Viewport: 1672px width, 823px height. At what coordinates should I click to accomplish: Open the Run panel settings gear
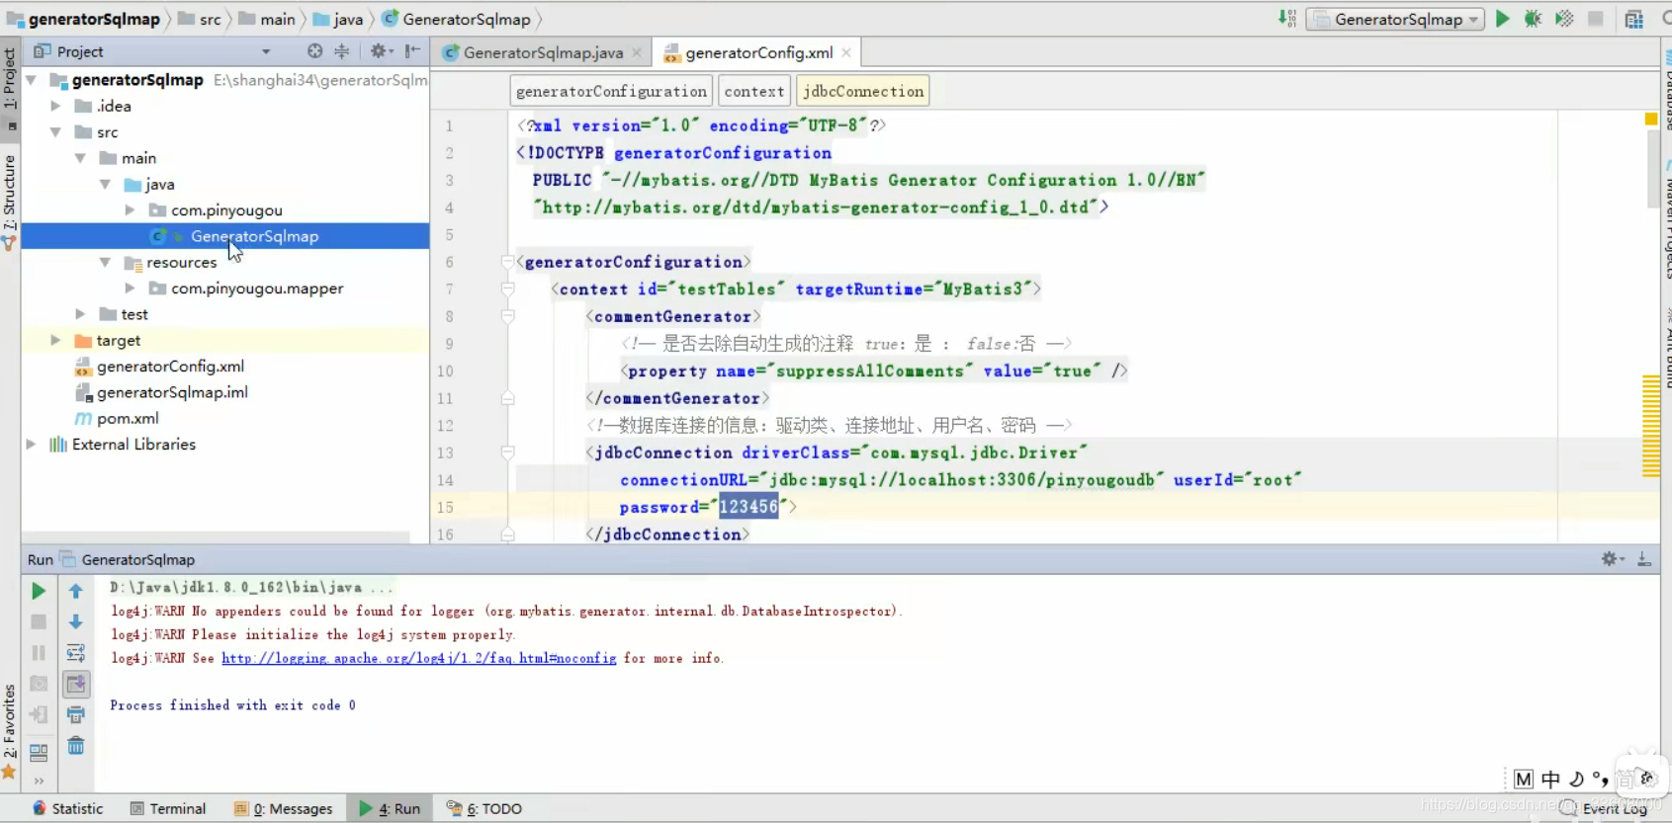click(x=1612, y=559)
